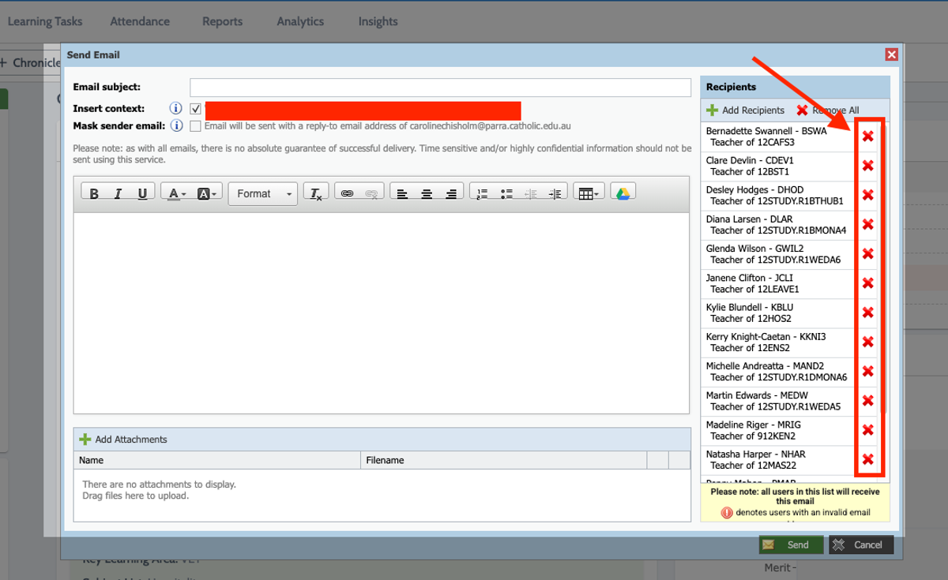Screen dimensions: 948x580
Task: Remove recipient Michelle Andreatta
Action: [867, 371]
